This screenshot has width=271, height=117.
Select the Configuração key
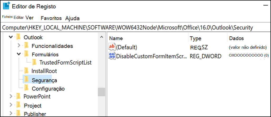tap(48, 89)
